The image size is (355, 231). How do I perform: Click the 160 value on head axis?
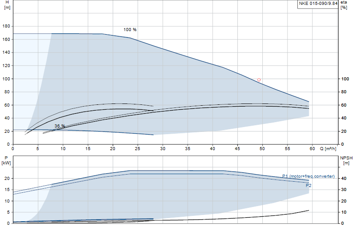pos(6,39)
